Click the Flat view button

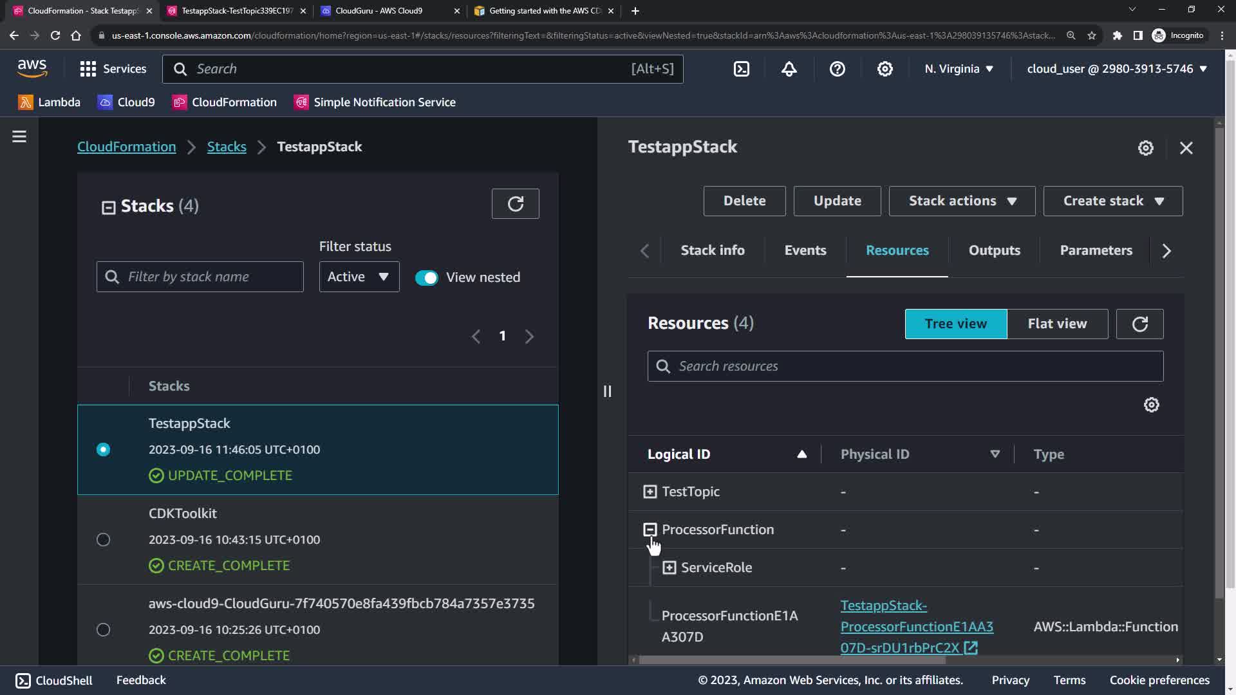point(1057,324)
